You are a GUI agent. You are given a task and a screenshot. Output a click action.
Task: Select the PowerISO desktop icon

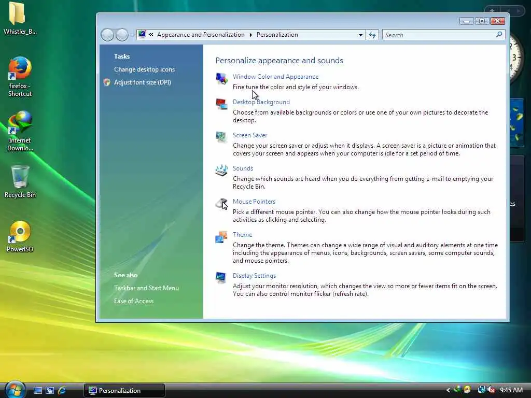pos(20,236)
